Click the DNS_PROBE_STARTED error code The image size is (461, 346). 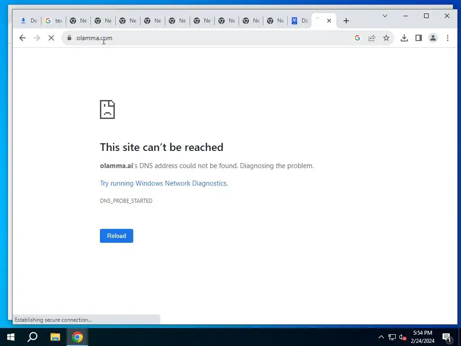[126, 200]
